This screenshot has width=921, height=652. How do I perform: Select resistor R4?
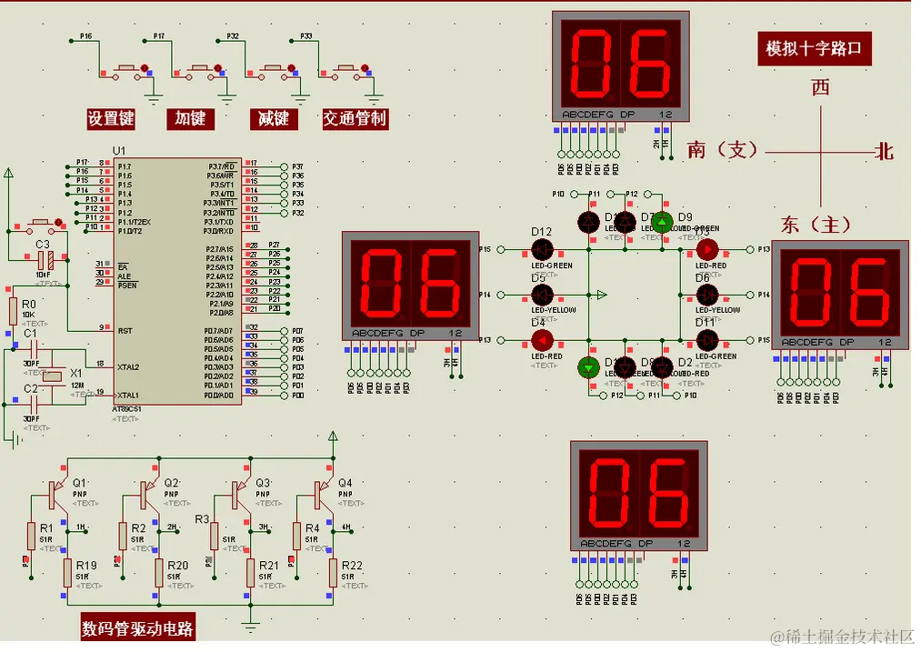pos(296,536)
